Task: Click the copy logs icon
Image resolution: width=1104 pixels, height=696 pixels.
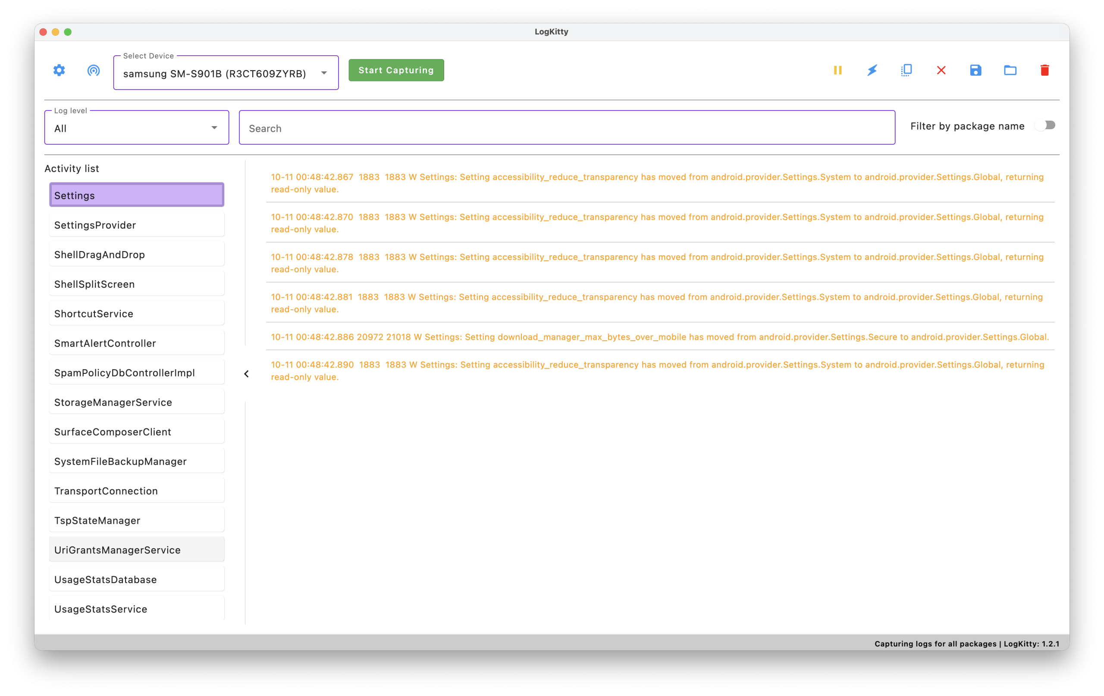Action: (906, 71)
